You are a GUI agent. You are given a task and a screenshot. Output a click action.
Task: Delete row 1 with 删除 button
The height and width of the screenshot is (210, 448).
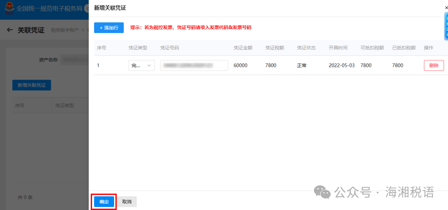pos(434,66)
